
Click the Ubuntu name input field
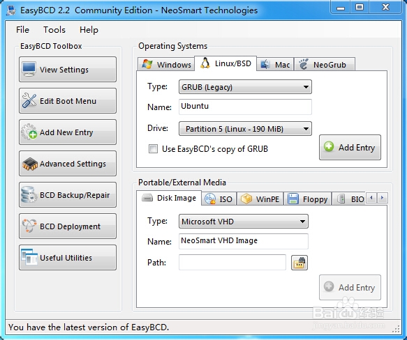[245, 107]
